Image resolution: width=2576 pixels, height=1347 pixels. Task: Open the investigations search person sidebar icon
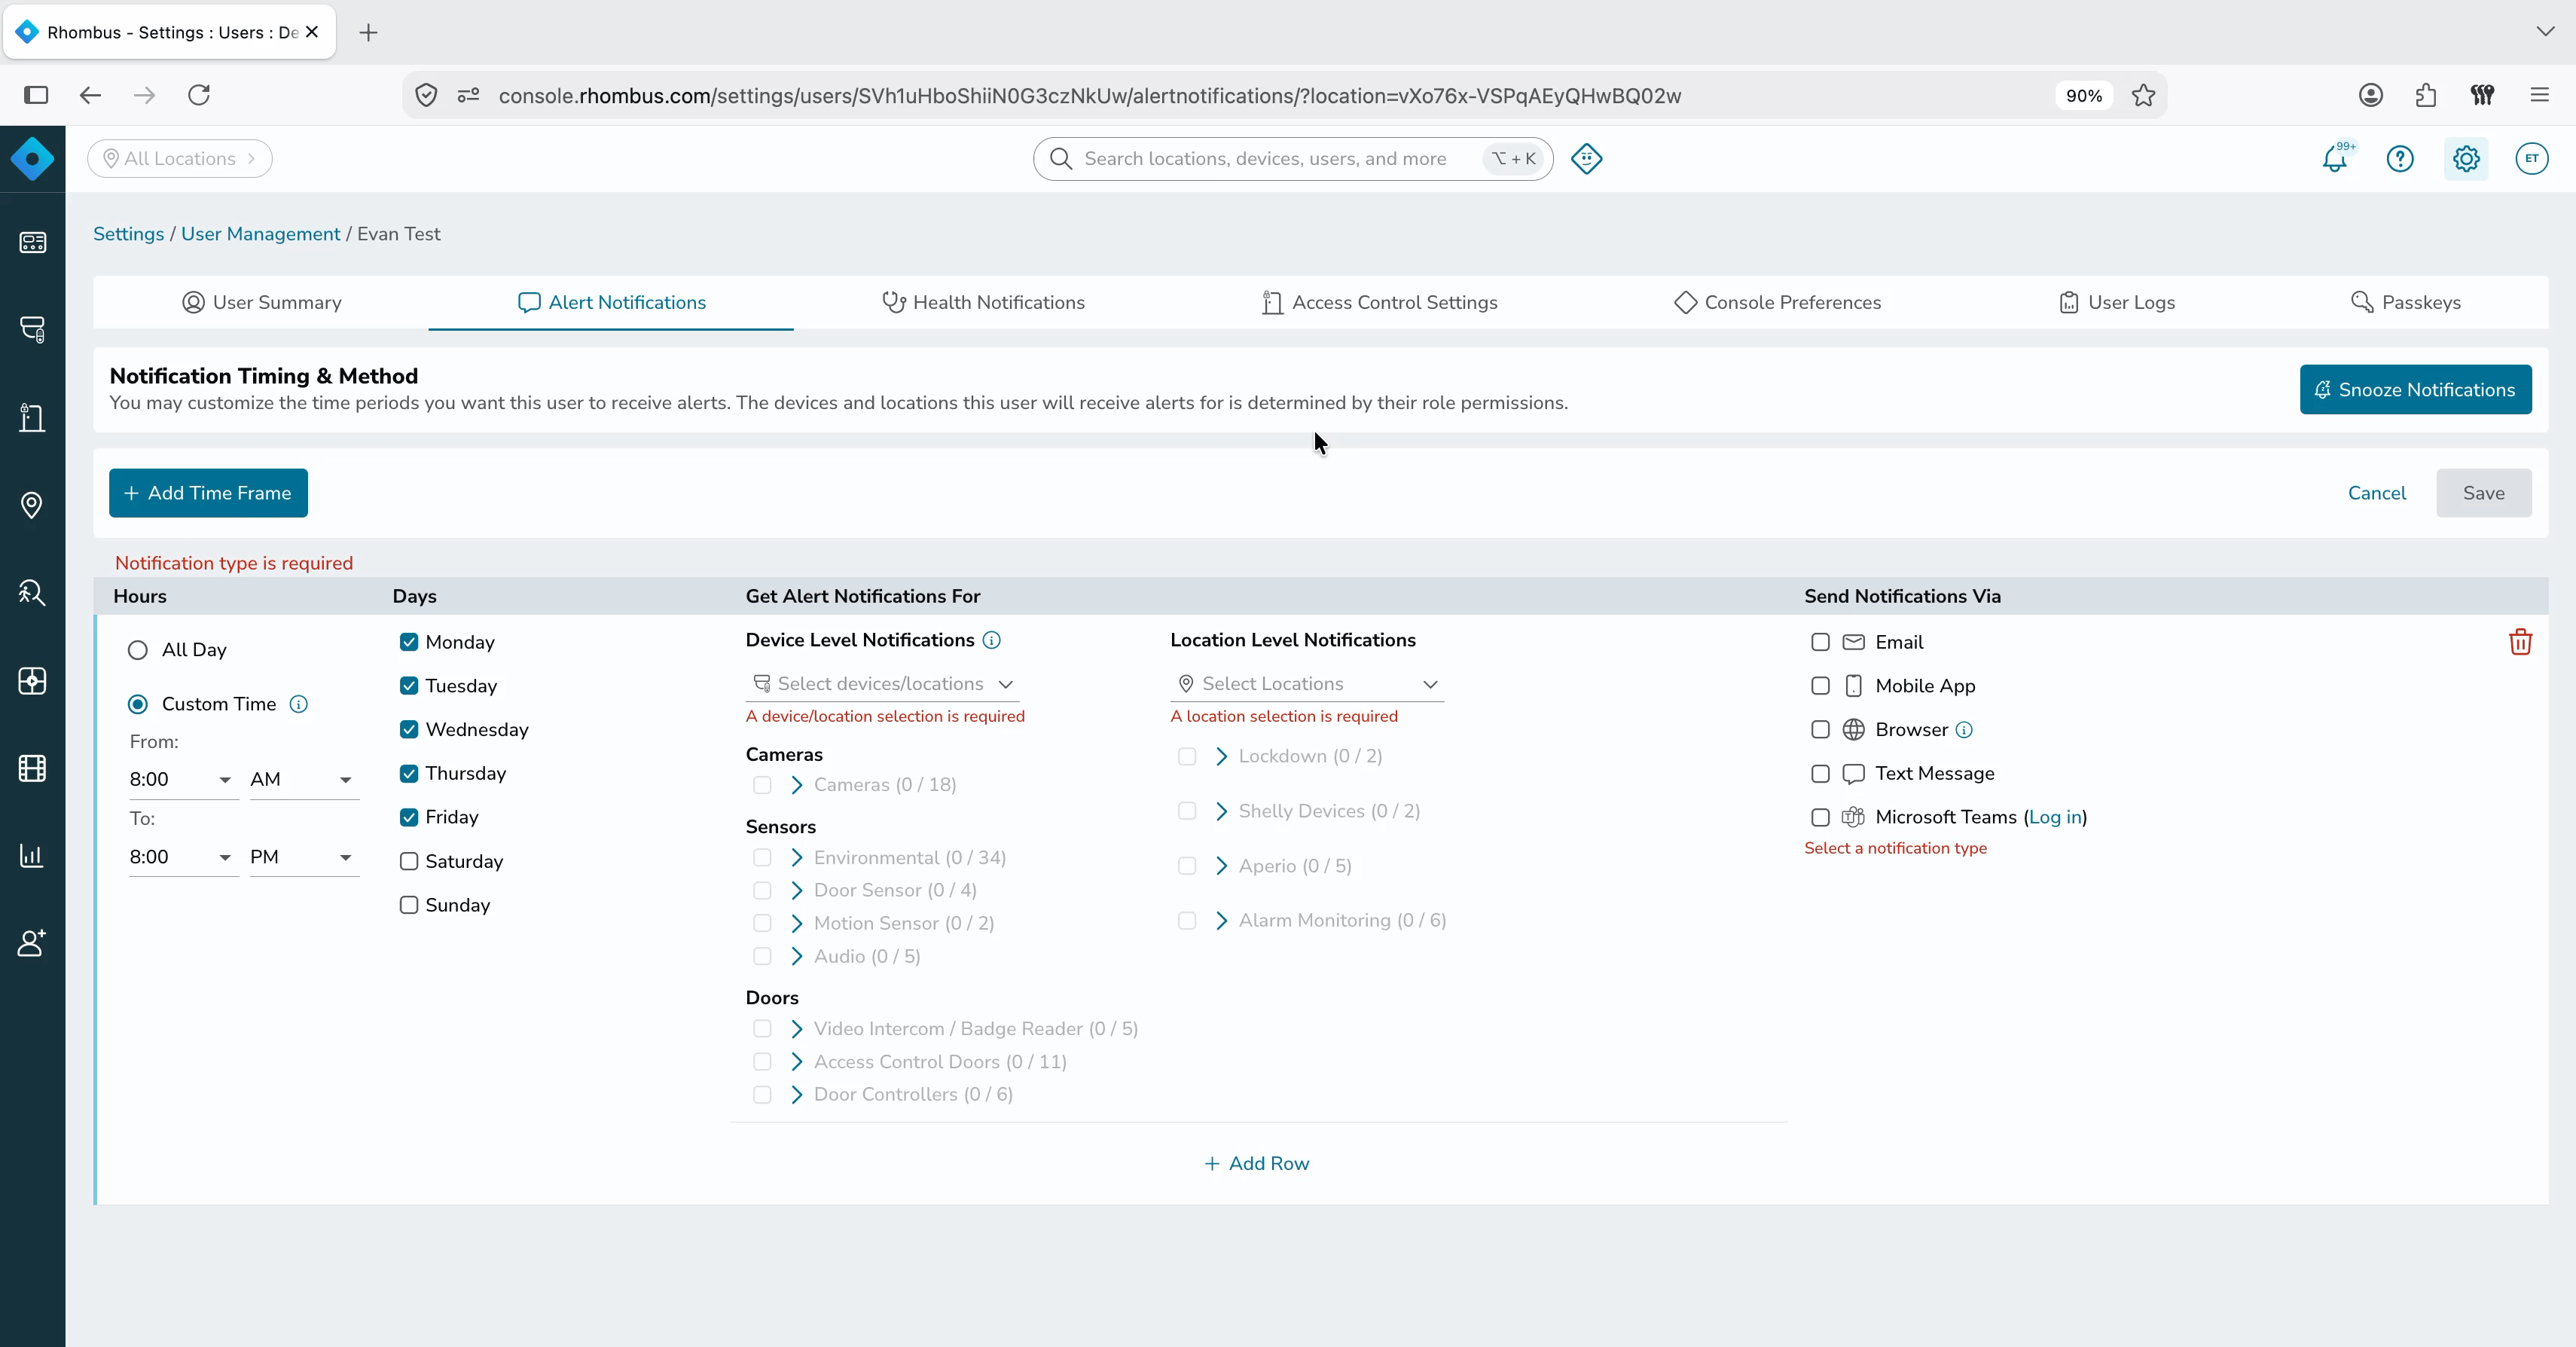pos(32,593)
